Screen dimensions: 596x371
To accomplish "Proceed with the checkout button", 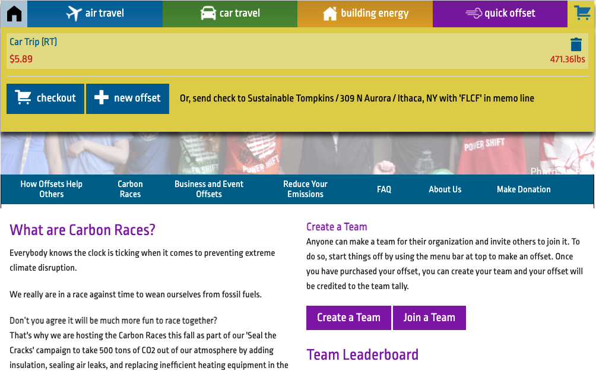I will (45, 99).
